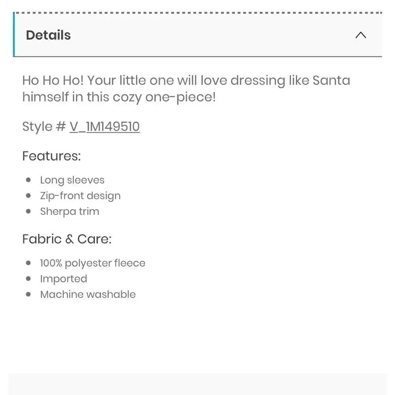
Task: Click the "Machine washable" list item
Action: point(88,294)
